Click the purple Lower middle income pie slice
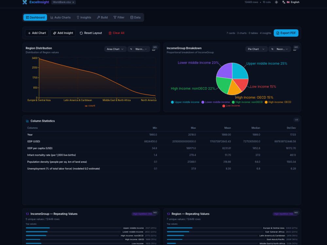Viewport: 327px width, 245px height. pyautogui.click(x=226, y=71)
